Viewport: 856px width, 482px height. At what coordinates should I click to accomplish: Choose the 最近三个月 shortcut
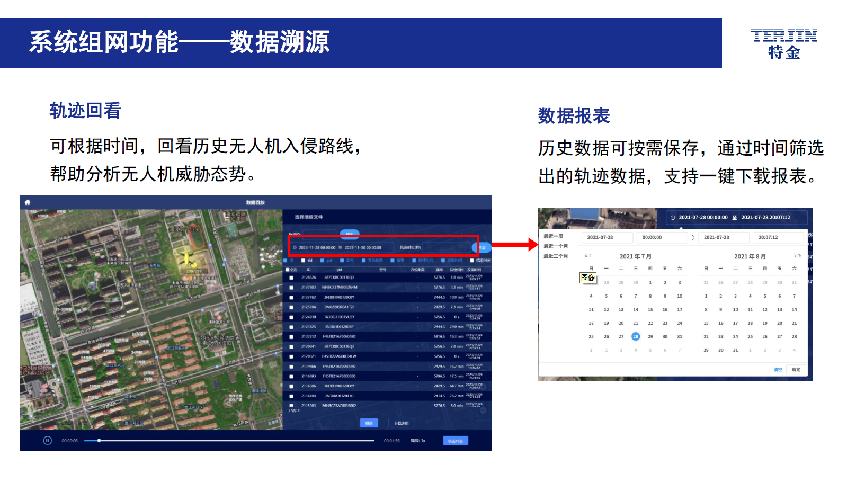coord(556,256)
